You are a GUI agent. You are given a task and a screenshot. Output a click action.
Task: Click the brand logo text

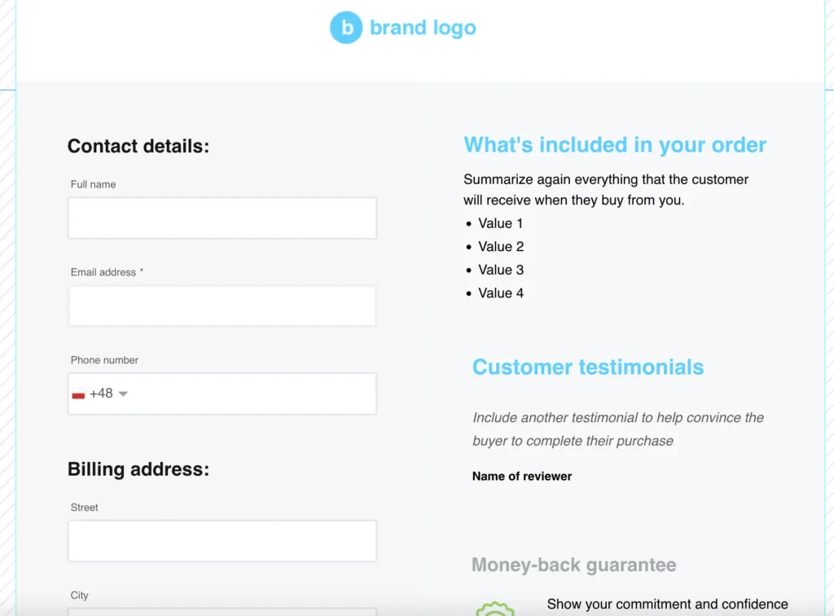click(x=423, y=28)
